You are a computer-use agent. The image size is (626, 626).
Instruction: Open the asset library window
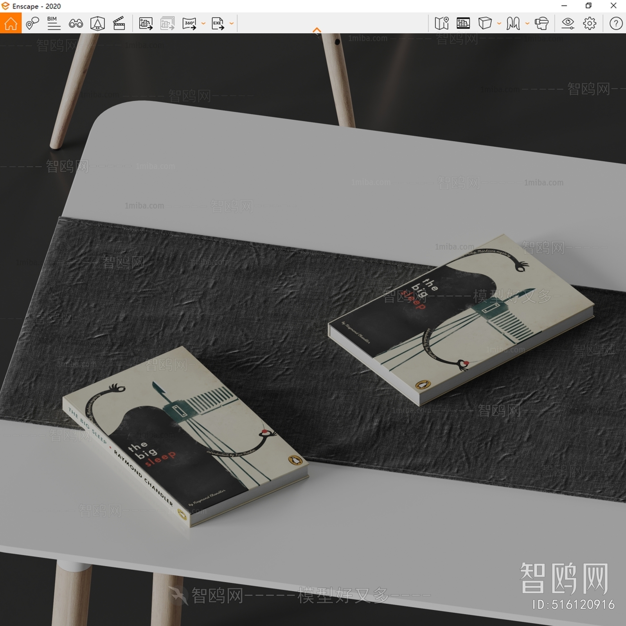click(463, 23)
